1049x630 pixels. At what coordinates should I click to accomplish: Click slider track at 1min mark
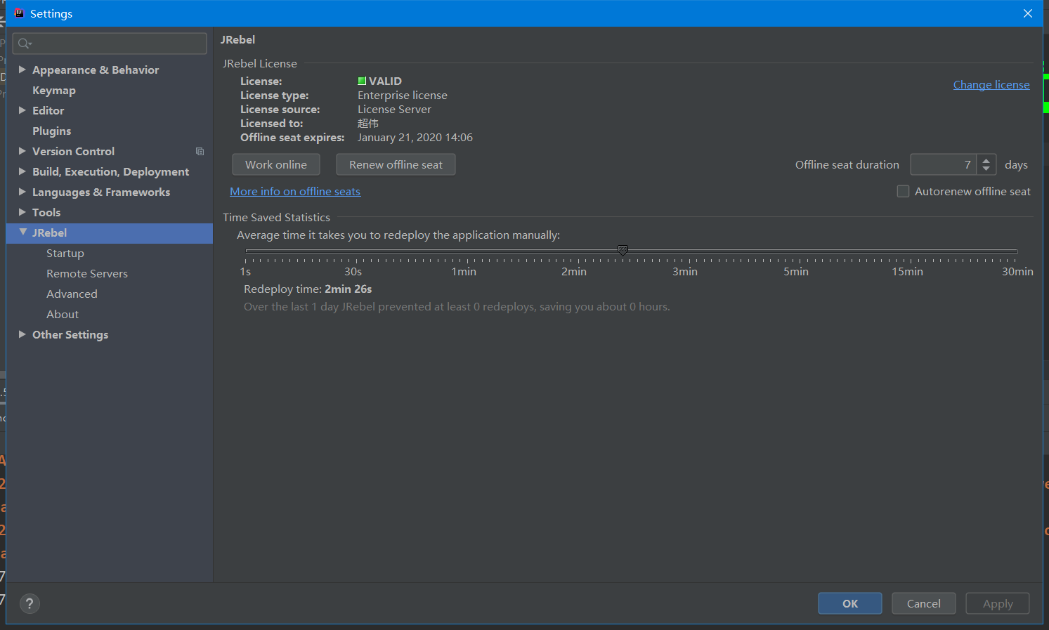(468, 251)
